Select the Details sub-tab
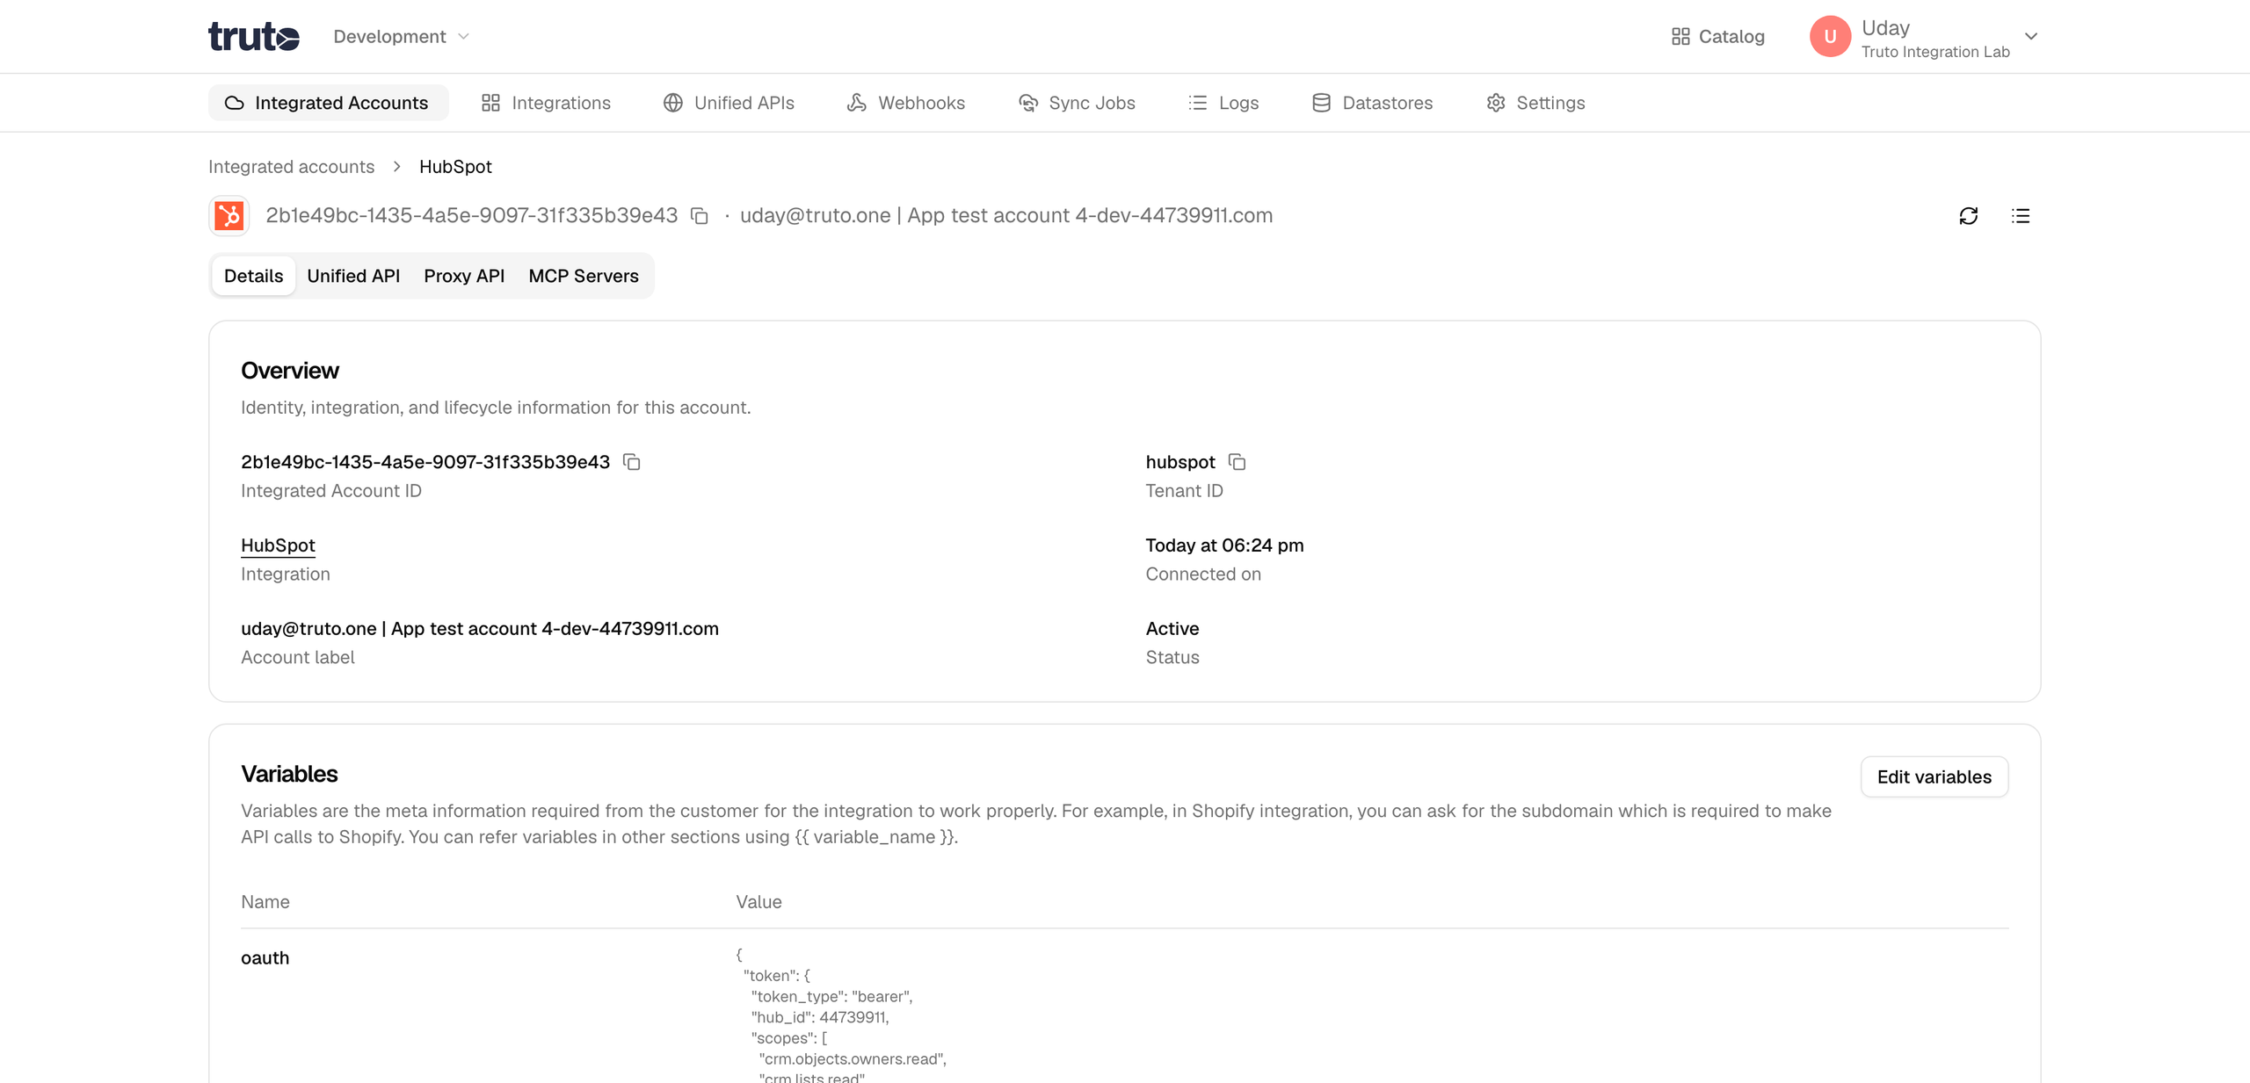 (253, 276)
